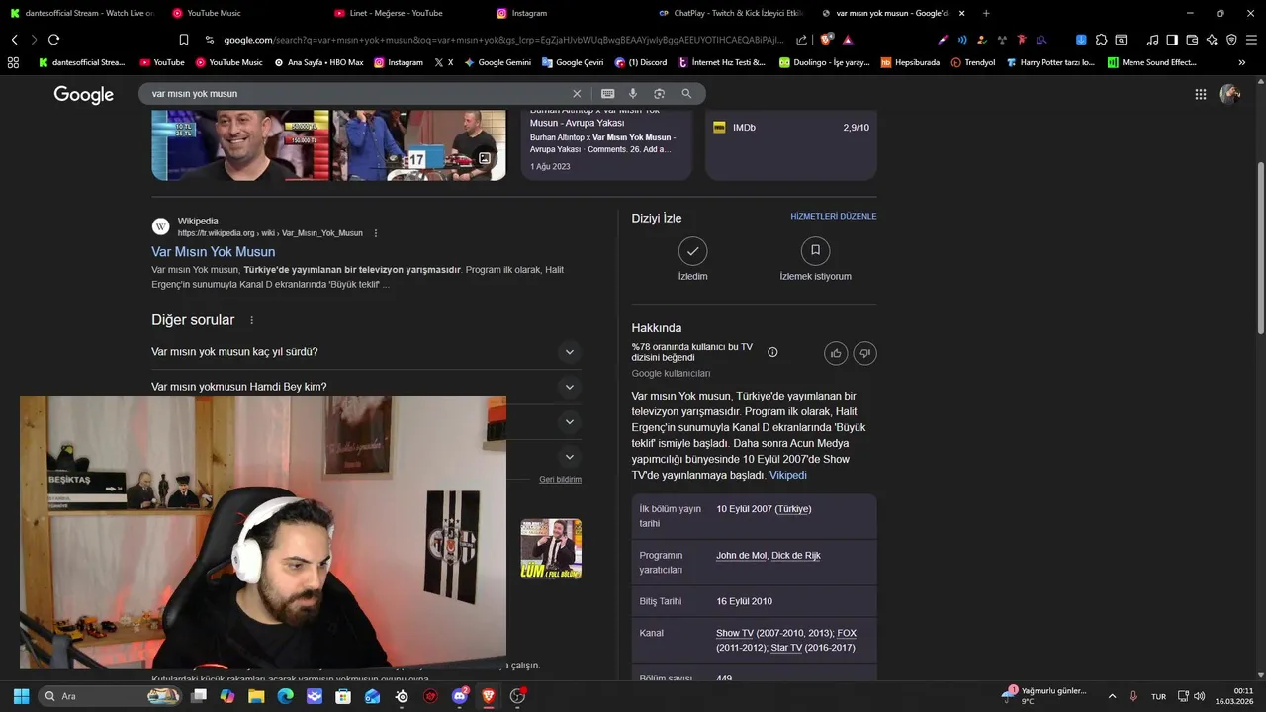This screenshot has height=712, width=1266.
Task: Open the browser extensions puzzle icon
Action: [1102, 40]
